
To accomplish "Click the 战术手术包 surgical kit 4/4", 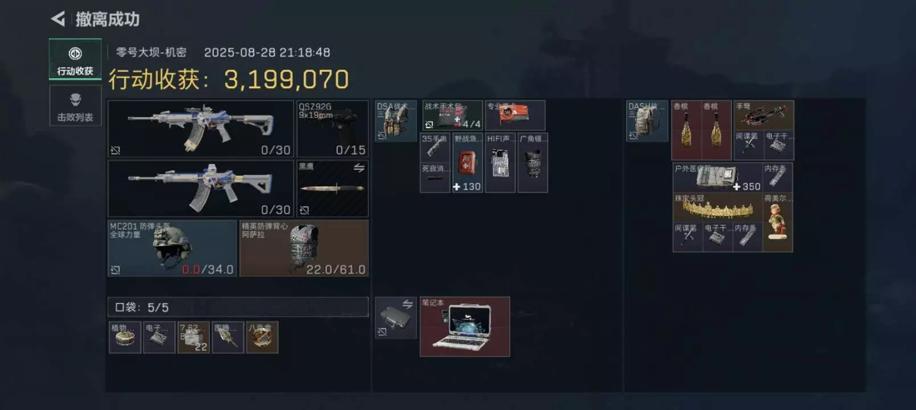I will [x=452, y=116].
